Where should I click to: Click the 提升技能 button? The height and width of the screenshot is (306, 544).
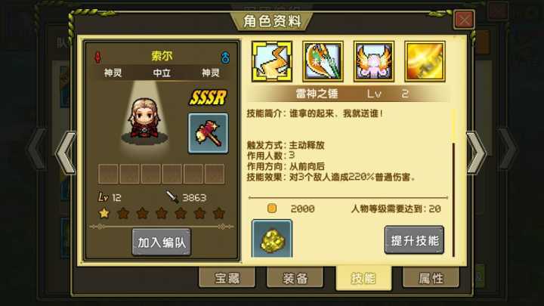(414, 240)
